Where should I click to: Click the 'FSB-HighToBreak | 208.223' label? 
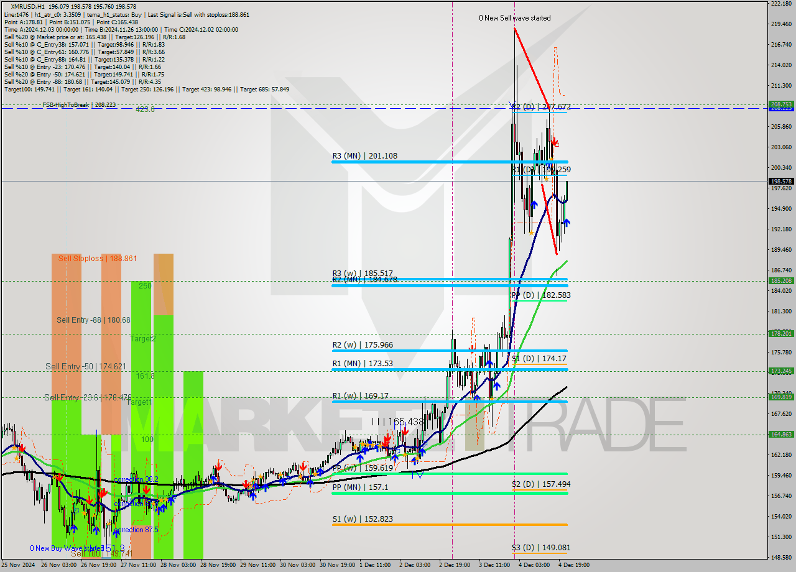pyautogui.click(x=79, y=104)
